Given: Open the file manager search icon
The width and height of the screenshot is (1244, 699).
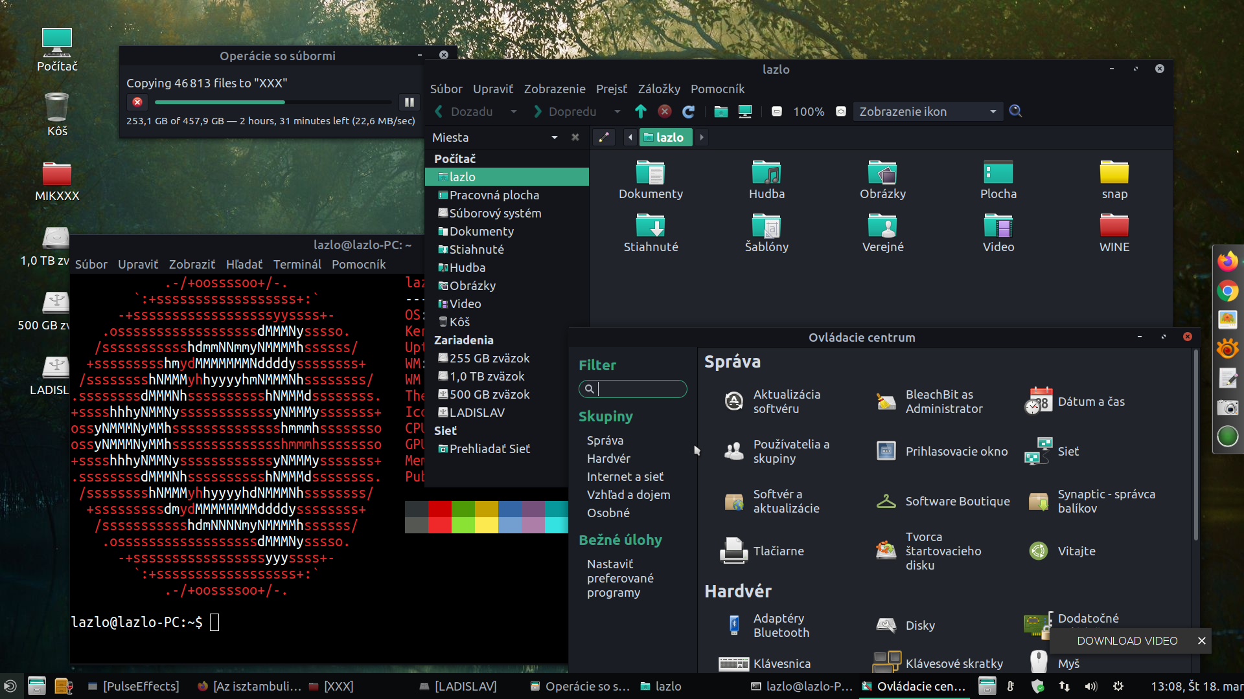Looking at the screenshot, I should click(1015, 111).
